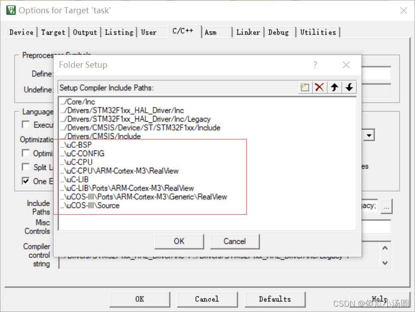Select the ../Core/Inc include path
This screenshot has width=415, height=312.
point(77,102)
